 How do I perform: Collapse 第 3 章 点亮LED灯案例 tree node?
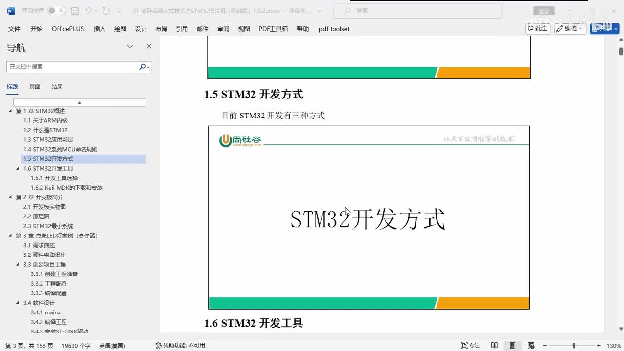[x=10, y=236]
